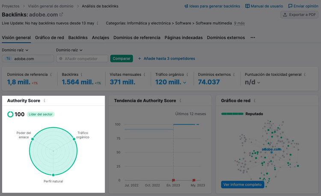Click info icon beside Dominios de referencia
Viewport: 321px width, 196px height.
tap(51, 75)
